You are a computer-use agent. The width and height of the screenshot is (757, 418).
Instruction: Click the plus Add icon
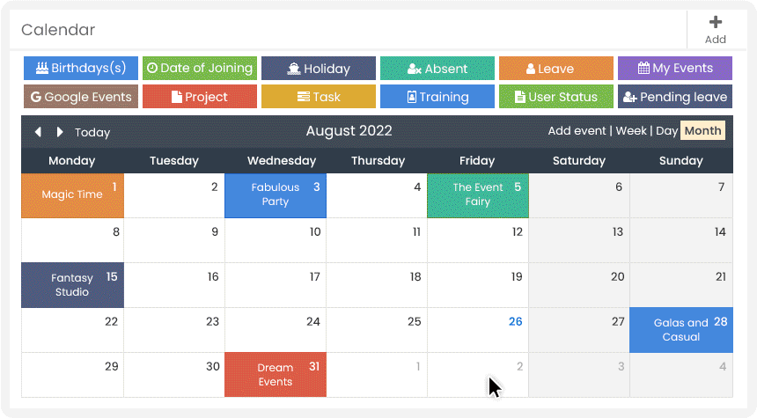tap(715, 22)
